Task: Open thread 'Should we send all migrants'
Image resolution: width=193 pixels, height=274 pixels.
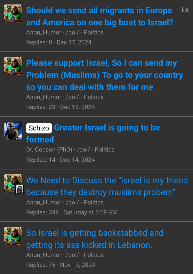Action: click(x=99, y=16)
